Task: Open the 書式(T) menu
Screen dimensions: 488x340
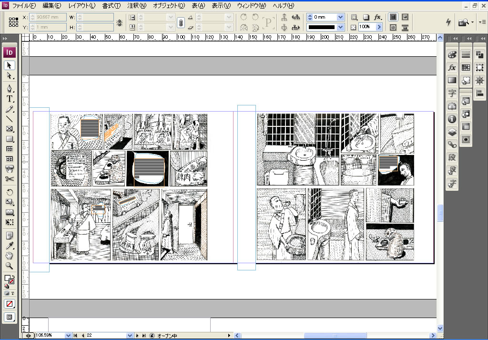Action: point(112,6)
